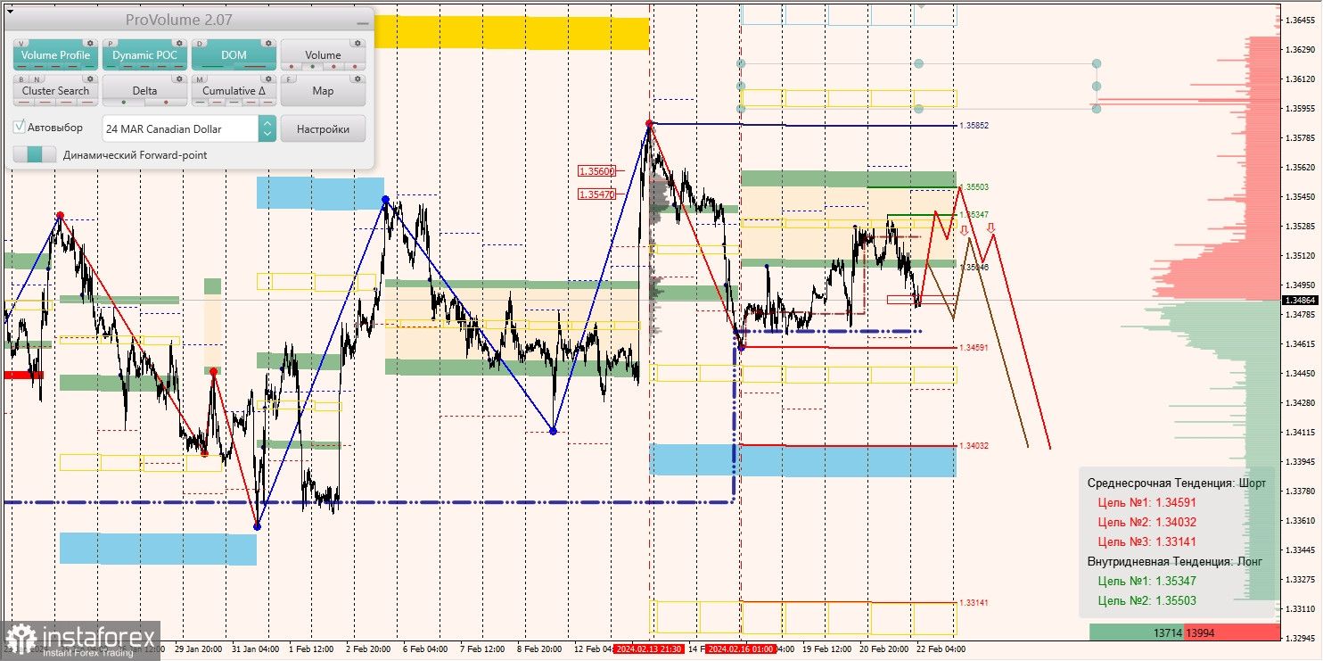Screen dimensions: 1323x661
Task: Select the first red segment under Cluster Search
Action: (x=24, y=102)
